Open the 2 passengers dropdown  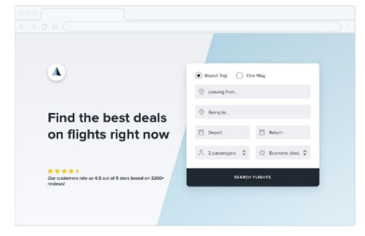pyautogui.click(x=222, y=153)
